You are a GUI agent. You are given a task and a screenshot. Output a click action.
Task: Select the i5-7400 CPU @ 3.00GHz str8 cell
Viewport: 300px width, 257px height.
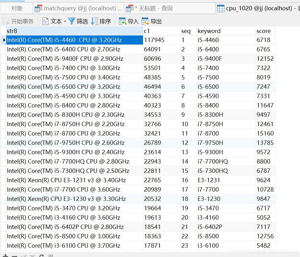click(x=75, y=68)
